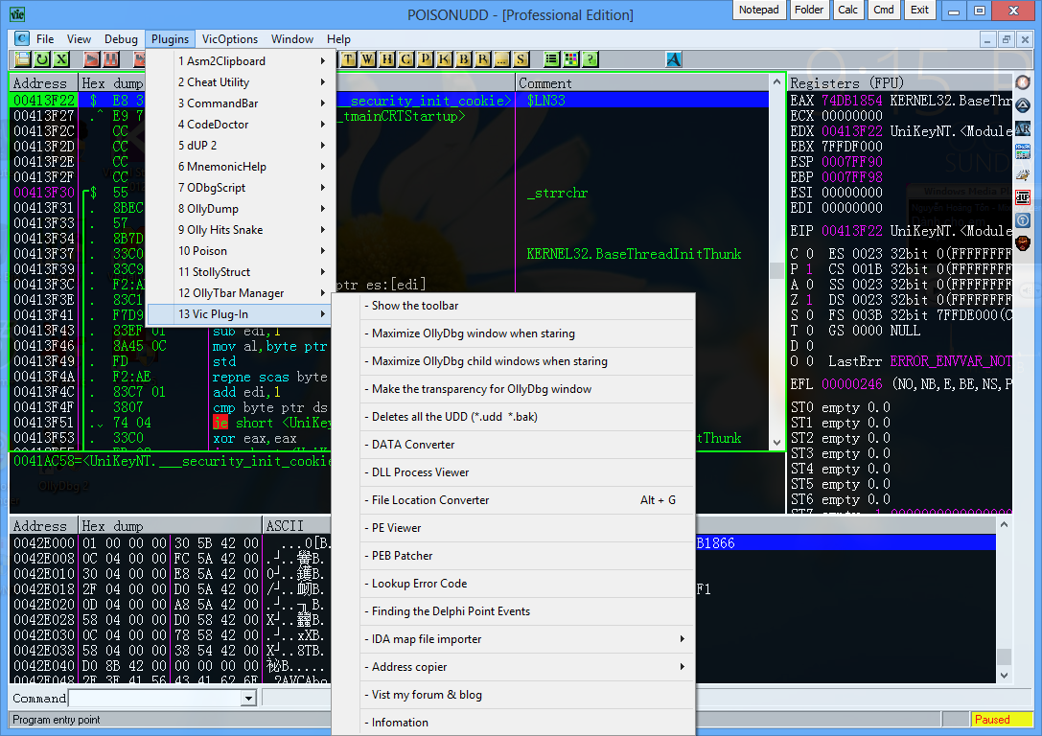
Task: Click the stack pane scroll-down arrow
Action: [x=1004, y=675]
